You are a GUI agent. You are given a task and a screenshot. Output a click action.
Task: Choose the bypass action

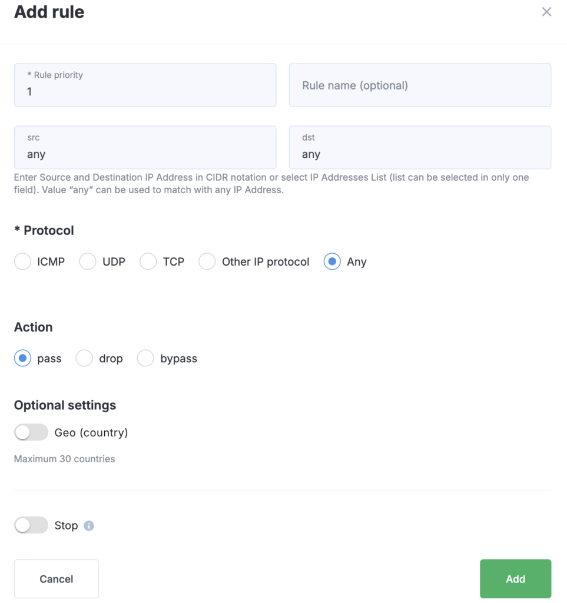pos(145,359)
